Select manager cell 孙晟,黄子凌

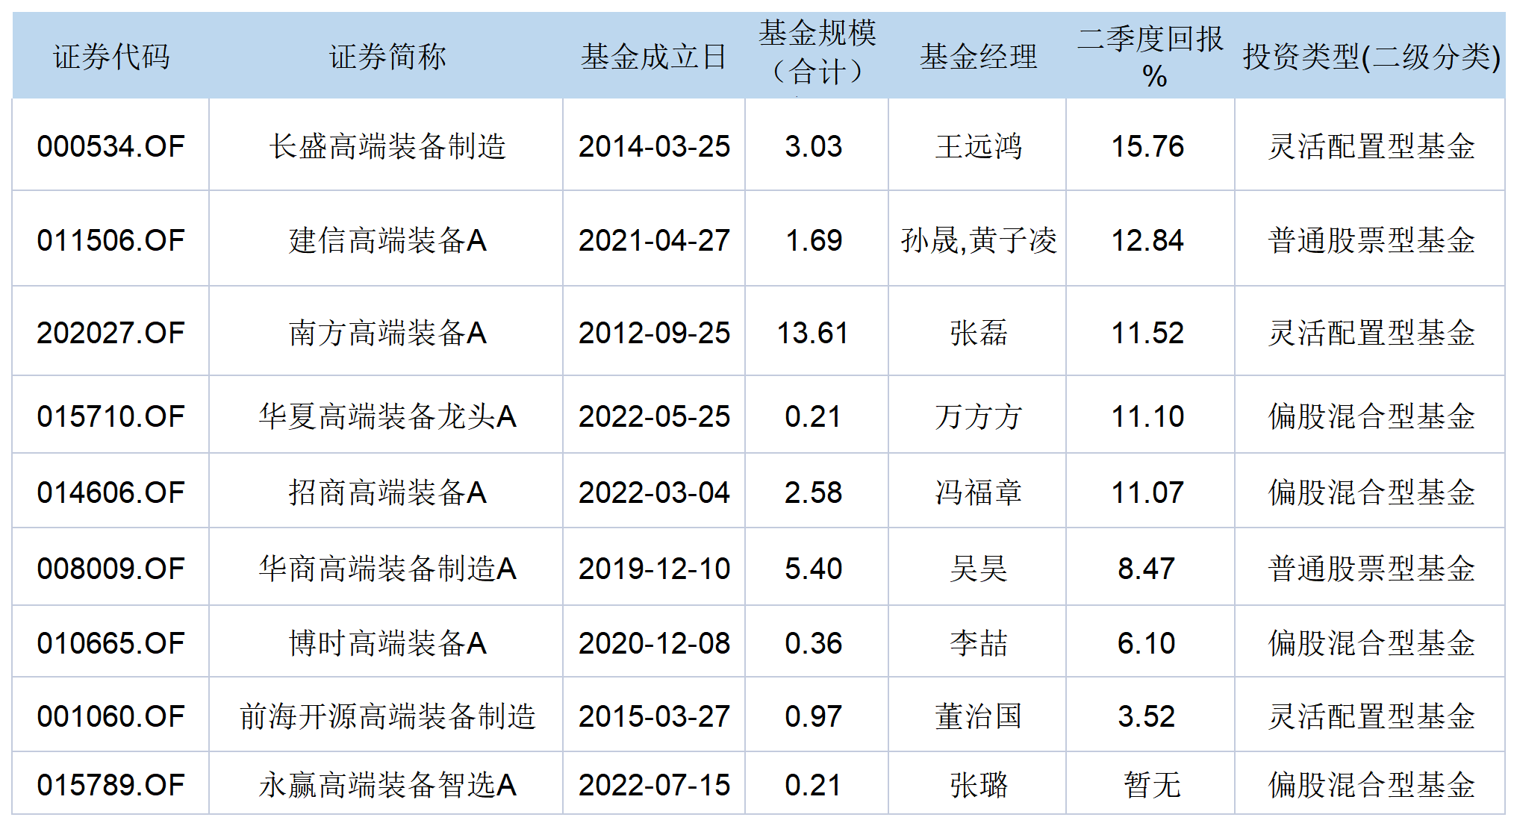(x=978, y=240)
